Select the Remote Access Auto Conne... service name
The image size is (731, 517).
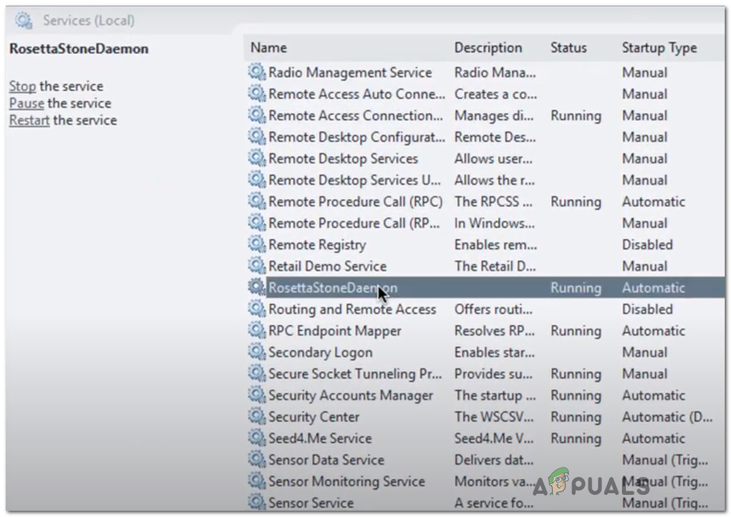[x=357, y=94]
